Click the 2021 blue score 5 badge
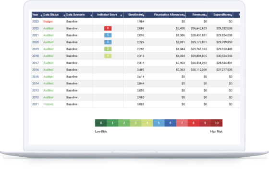269x173 pixels. tap(108, 35)
